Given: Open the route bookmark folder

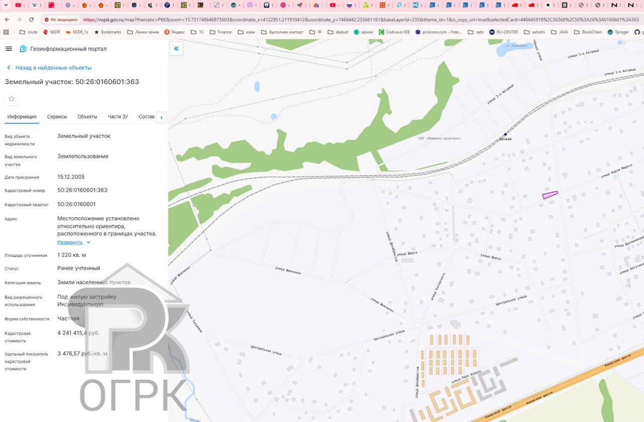Looking at the screenshot, I should click(x=29, y=32).
